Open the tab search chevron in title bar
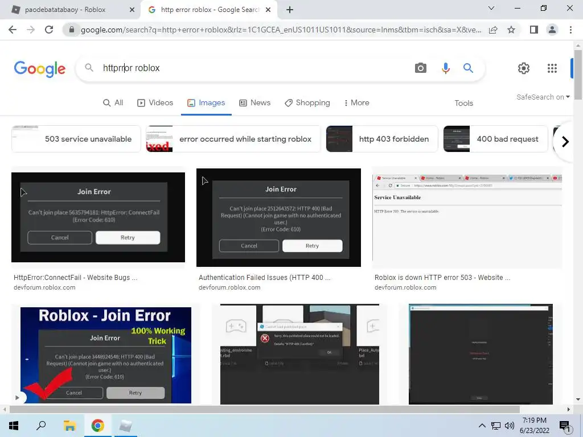Image resolution: width=583 pixels, height=437 pixels. point(491,8)
